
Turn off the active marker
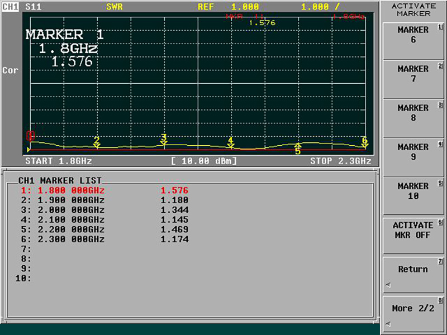[413, 230]
